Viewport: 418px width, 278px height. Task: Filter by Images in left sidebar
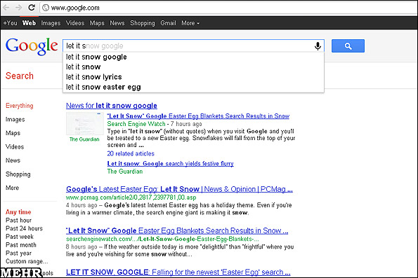click(15, 120)
